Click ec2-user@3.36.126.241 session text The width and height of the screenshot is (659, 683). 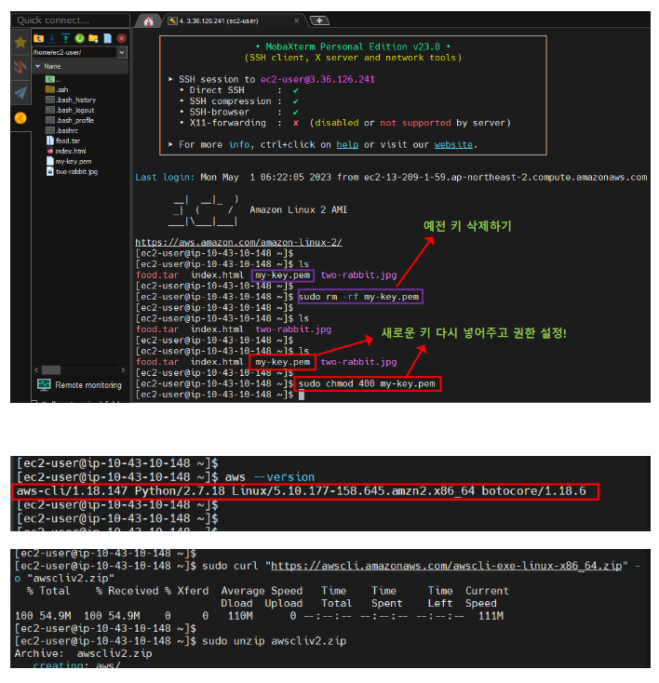point(317,79)
